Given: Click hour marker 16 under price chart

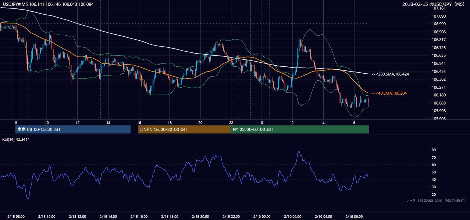Looking at the screenshot, I should [x=139, y=122].
